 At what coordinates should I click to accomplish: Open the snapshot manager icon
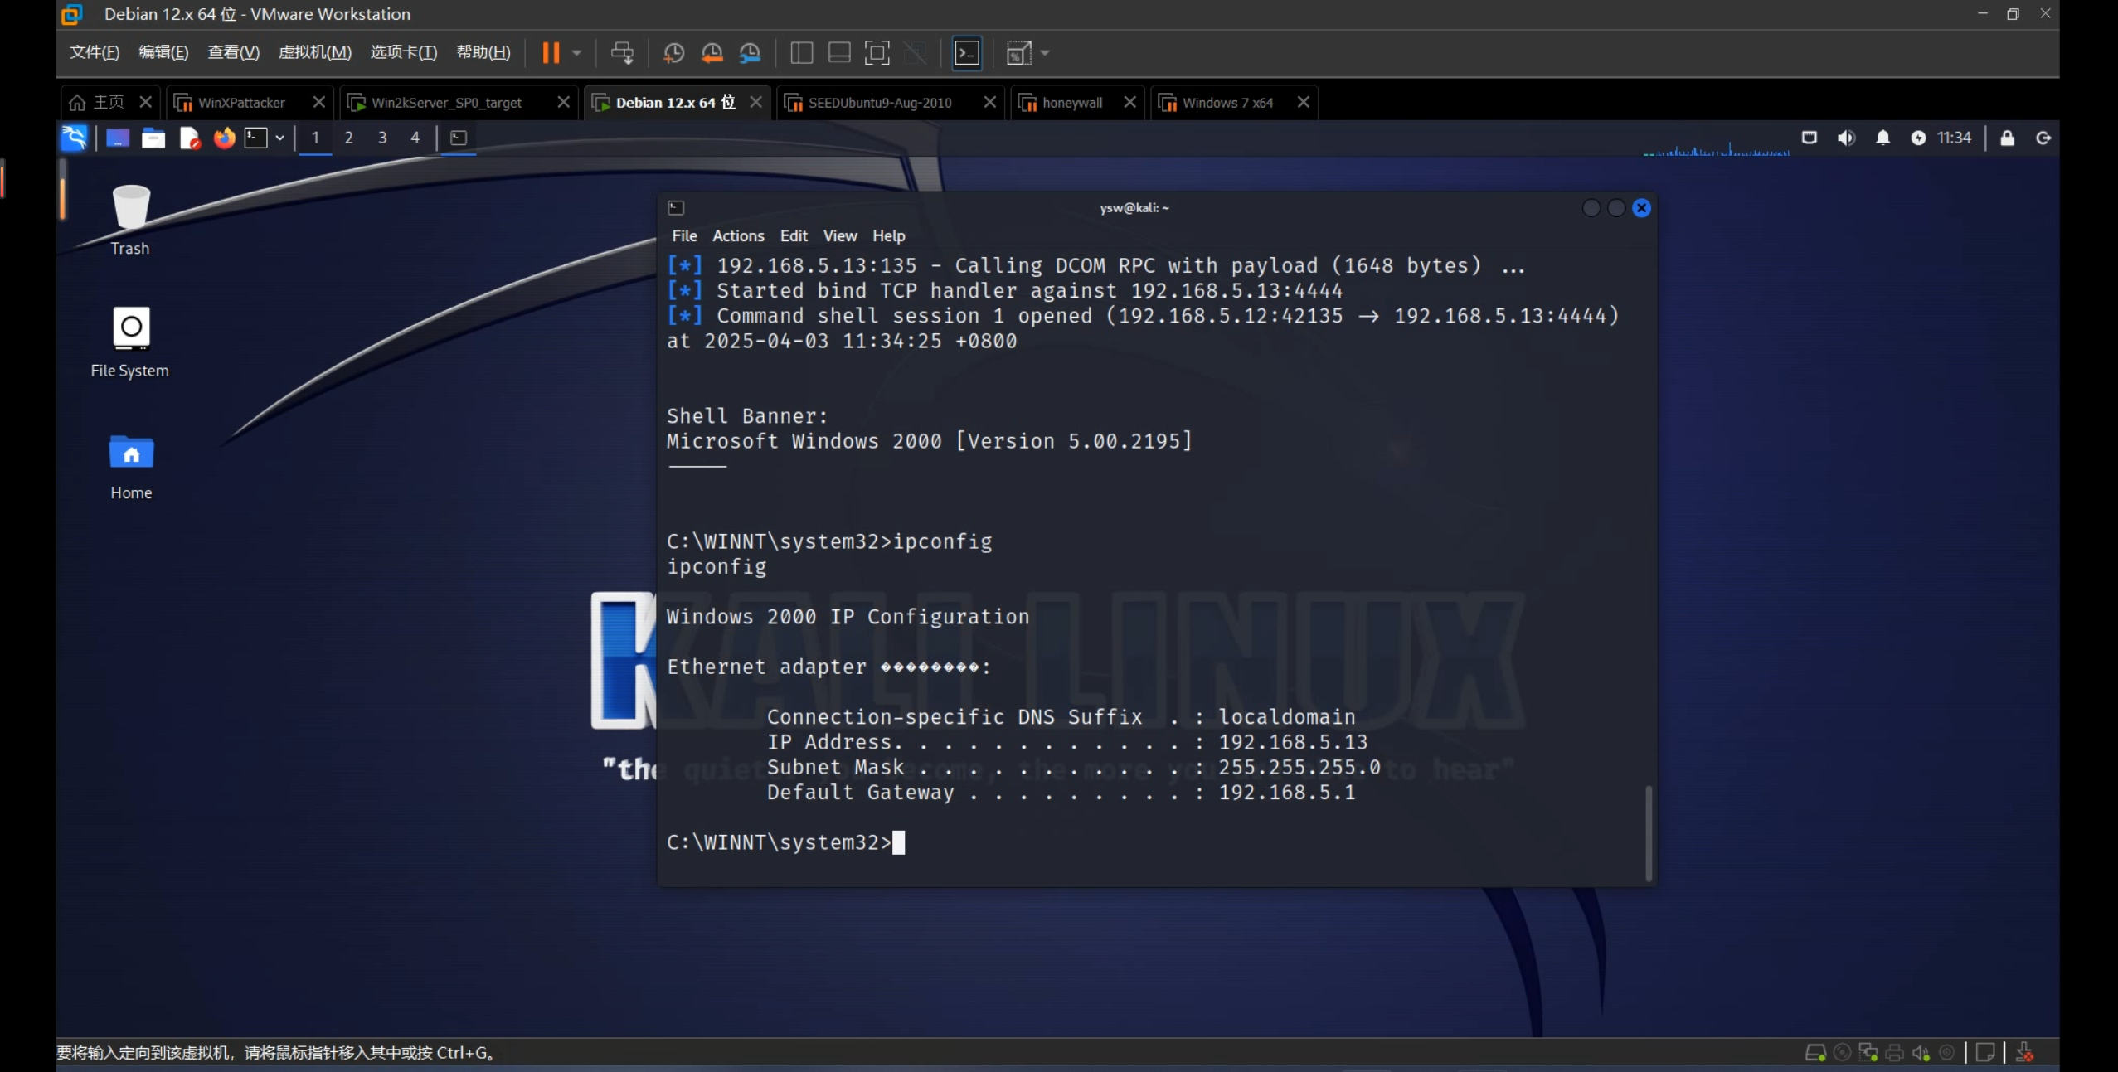coord(750,53)
